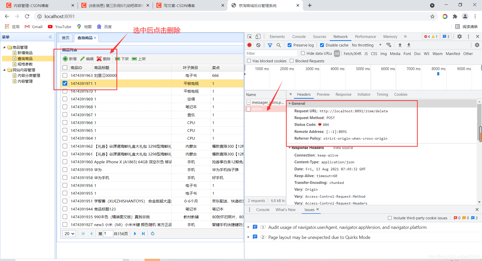This screenshot has height=261, width=482.
Task: Toggle device toolbar icon
Action: [x=258, y=37]
